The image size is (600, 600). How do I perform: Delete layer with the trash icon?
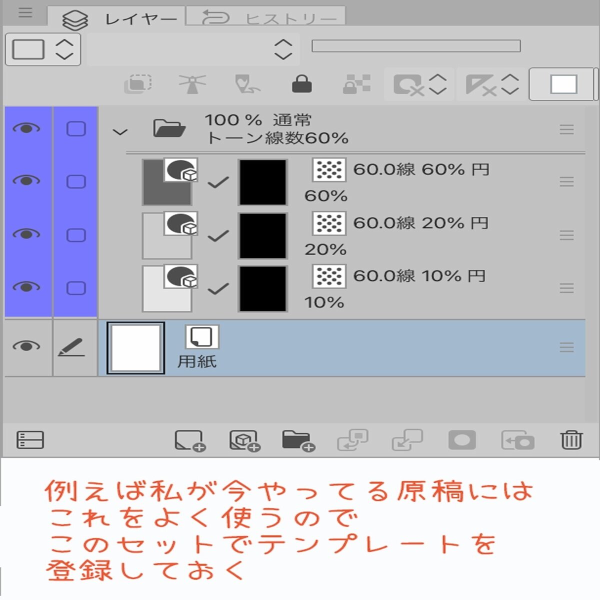tap(571, 440)
